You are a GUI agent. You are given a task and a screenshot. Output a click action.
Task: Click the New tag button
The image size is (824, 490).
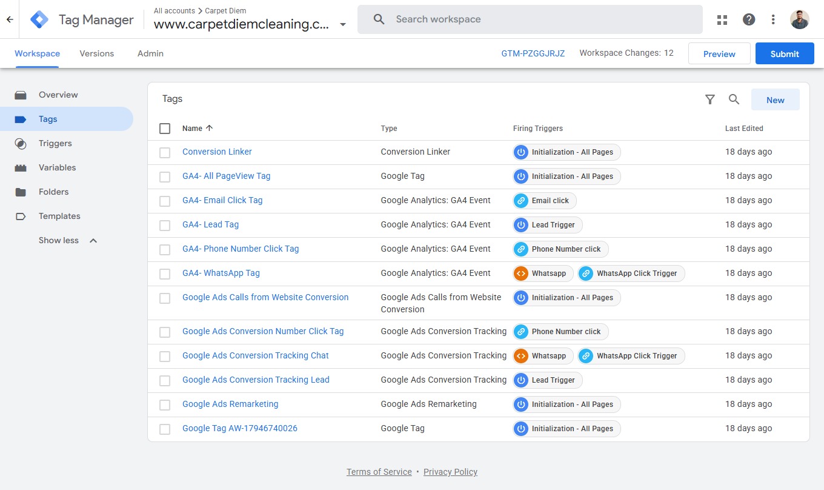776,100
